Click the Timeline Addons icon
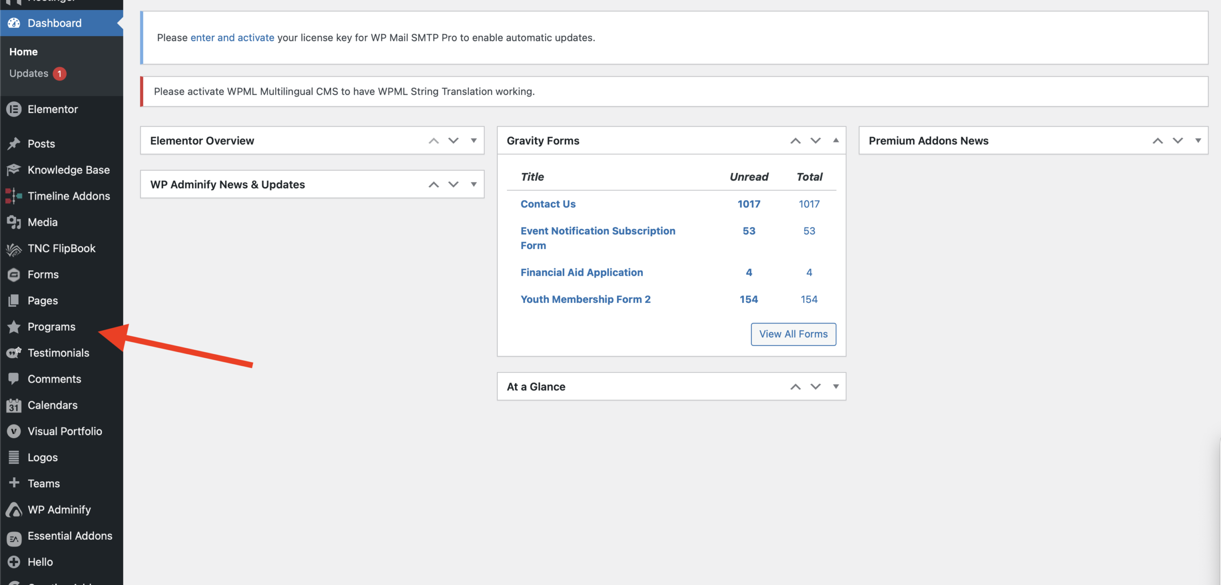Viewport: 1221px width, 585px height. 14,196
